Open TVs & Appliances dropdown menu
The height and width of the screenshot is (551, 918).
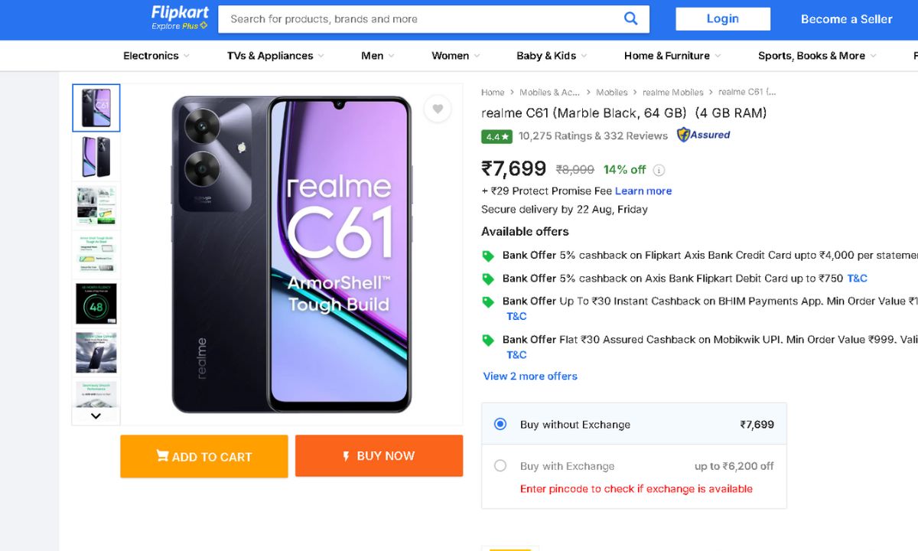point(275,56)
